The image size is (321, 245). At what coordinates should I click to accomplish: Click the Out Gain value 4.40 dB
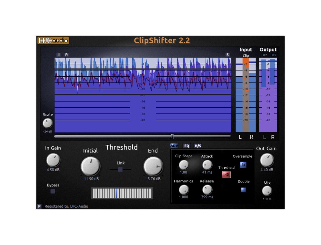pos(267,170)
